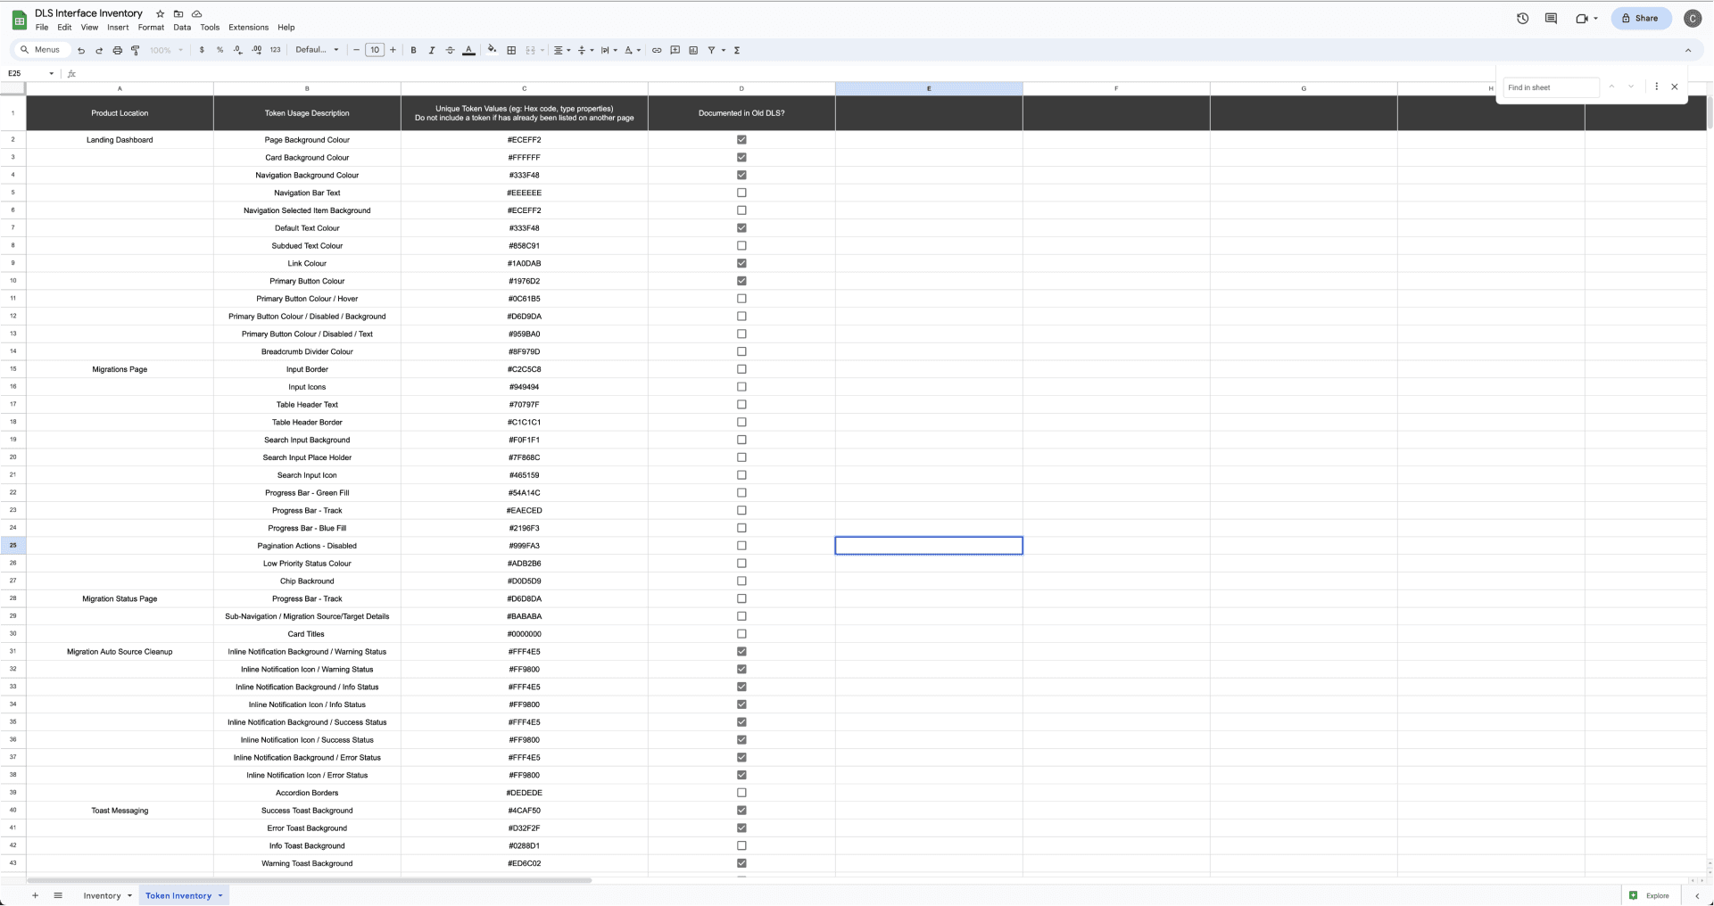Click the Insert comment icon
Image resolution: width=1714 pixels, height=906 pixels.
coord(675,51)
